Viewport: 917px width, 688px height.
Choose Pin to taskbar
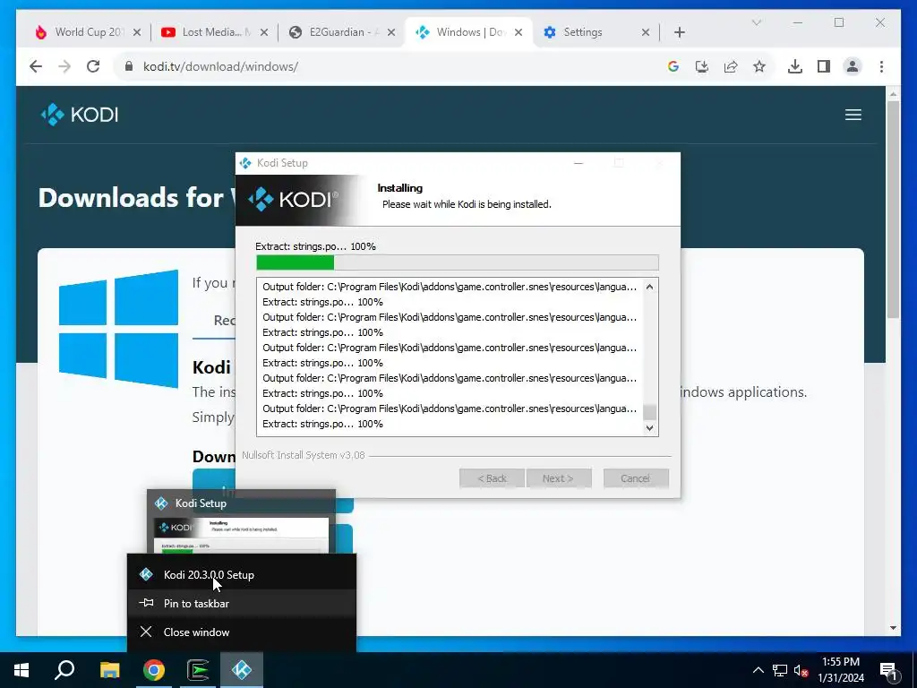242,603
